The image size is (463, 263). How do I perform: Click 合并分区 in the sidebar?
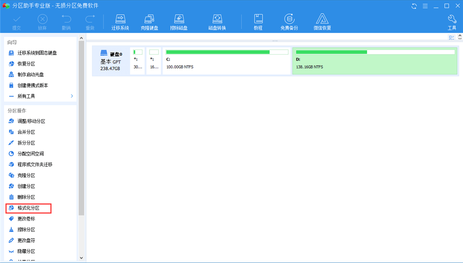pos(26,132)
